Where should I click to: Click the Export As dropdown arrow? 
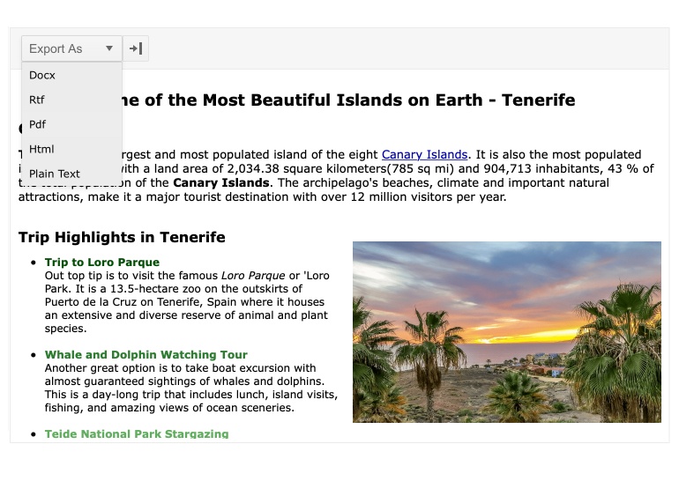[x=109, y=48]
